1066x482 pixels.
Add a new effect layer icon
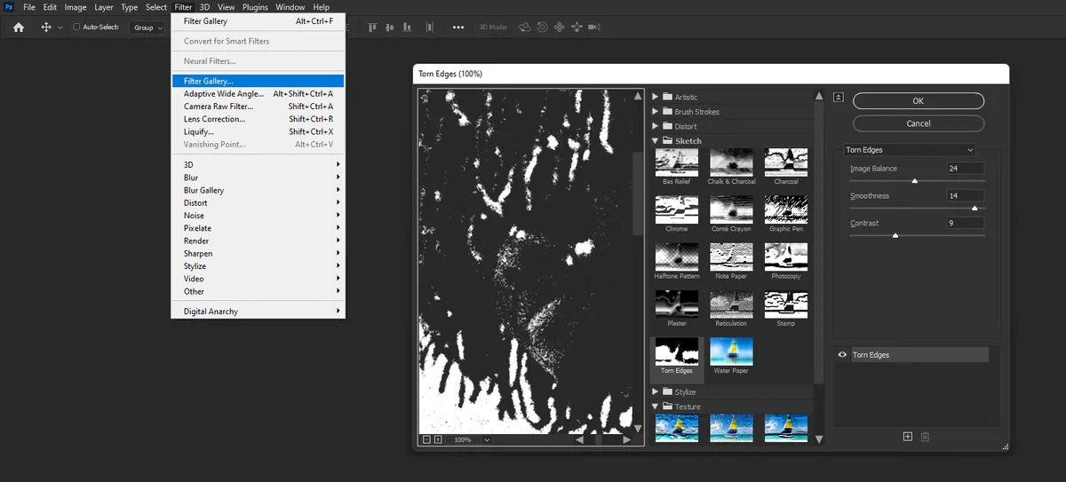[908, 437]
